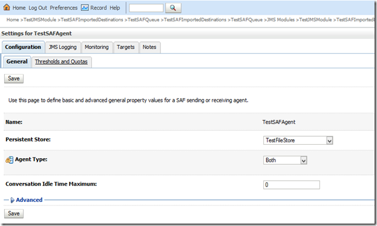Open the Home link in toolbar

click(19, 8)
